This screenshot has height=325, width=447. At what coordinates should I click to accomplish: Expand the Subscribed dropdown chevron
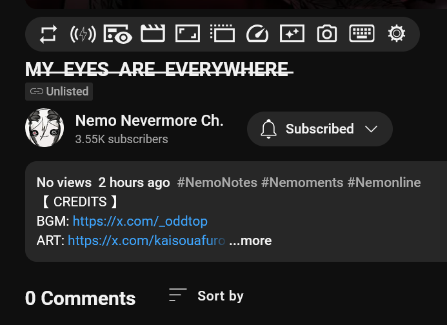[371, 129]
